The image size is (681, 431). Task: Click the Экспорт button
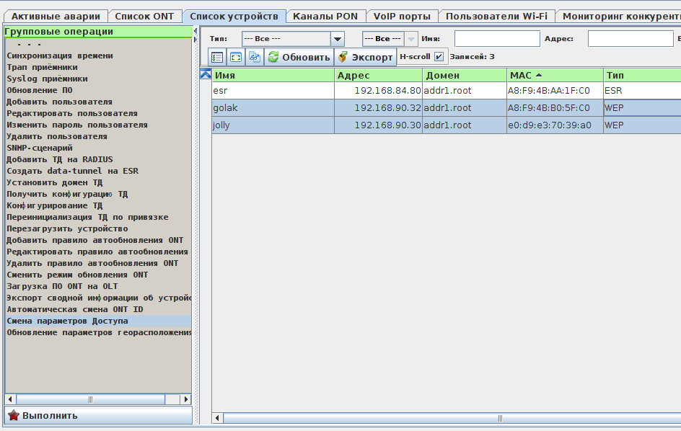[365, 57]
